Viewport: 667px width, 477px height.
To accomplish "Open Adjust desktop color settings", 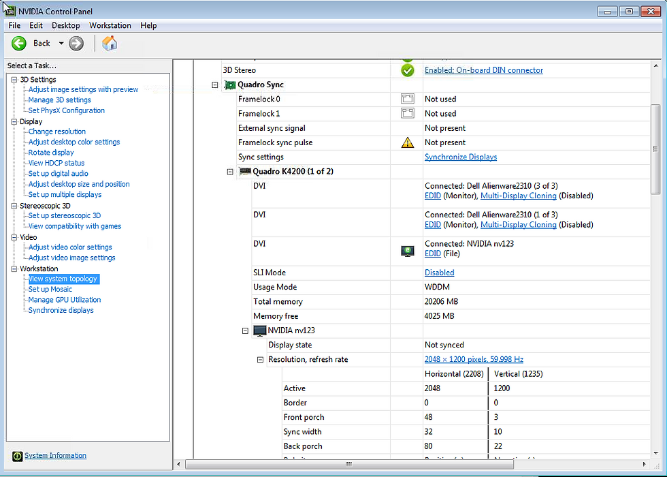I will click(x=74, y=142).
